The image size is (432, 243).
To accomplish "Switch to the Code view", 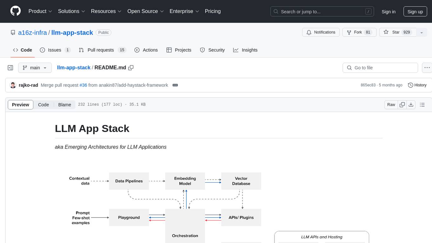I will 44,105.
